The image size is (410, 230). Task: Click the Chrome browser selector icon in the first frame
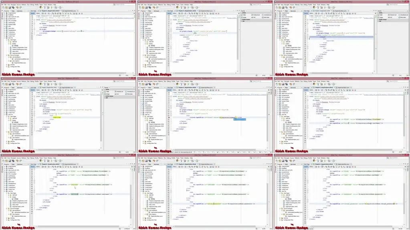pos(40,7)
